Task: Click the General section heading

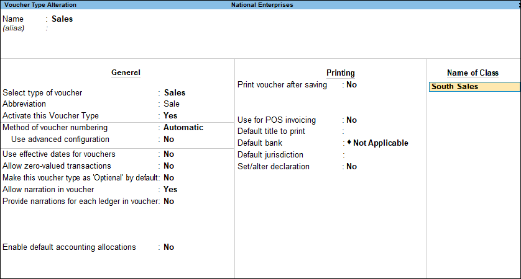Action: 126,73
